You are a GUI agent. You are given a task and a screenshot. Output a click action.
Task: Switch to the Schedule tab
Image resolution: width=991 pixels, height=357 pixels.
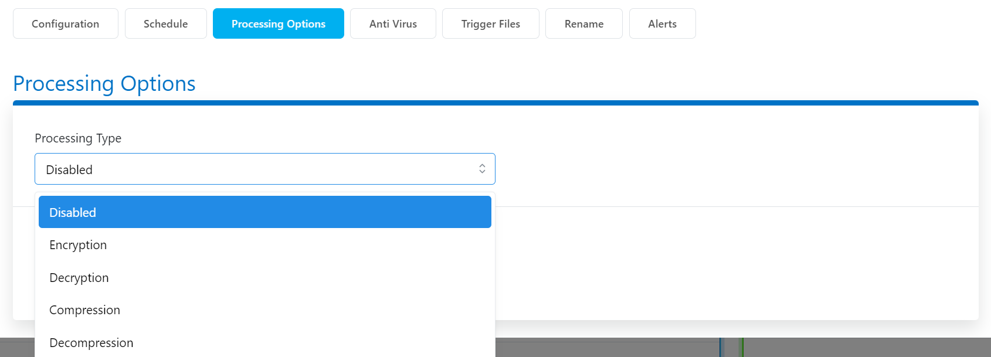(x=165, y=23)
